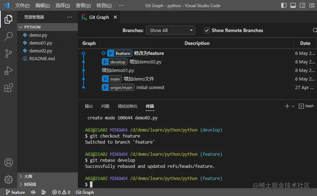Click the VS Code logo icon
The width and height of the screenshot is (317, 196).
coord(6,5)
